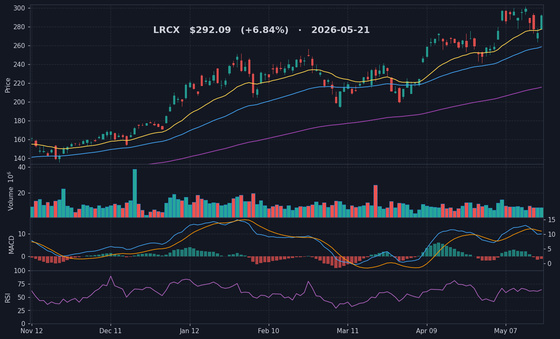The image size is (560, 339).
Task: Click the 25 RSI axis value
Action: coord(21,311)
